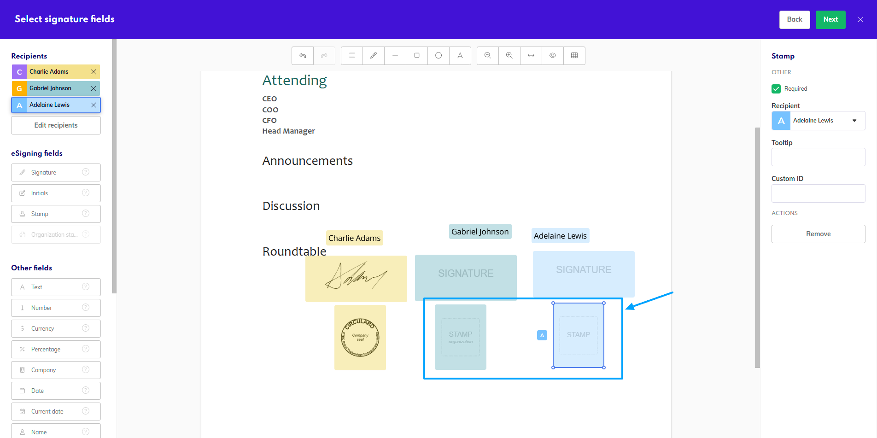This screenshot has height=438, width=877.
Task: Click the undo arrow in toolbar
Action: (x=303, y=56)
